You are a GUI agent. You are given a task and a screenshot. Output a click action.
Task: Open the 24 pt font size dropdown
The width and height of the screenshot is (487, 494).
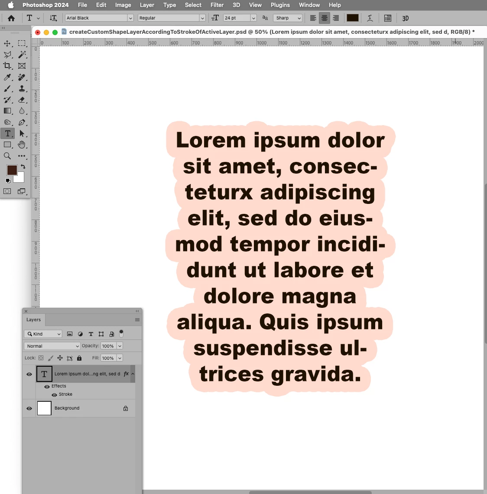[253, 18]
